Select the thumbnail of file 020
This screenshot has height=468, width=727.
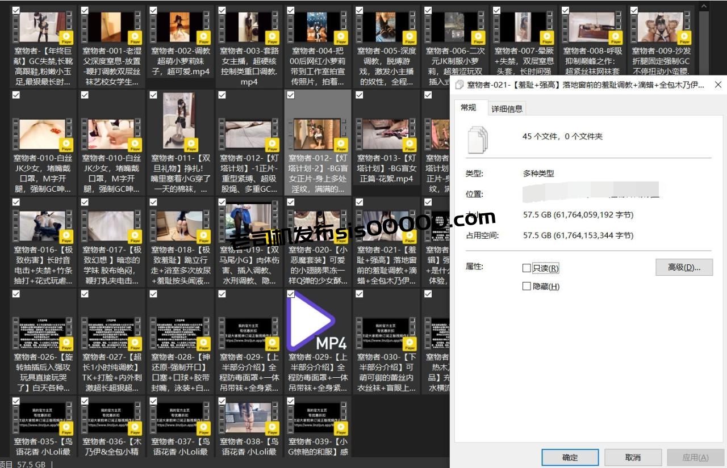click(x=317, y=226)
